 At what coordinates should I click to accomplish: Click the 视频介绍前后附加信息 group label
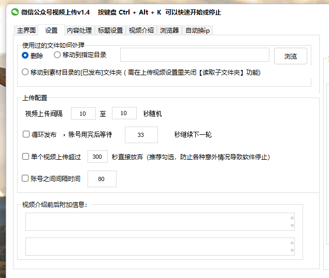point(55,204)
